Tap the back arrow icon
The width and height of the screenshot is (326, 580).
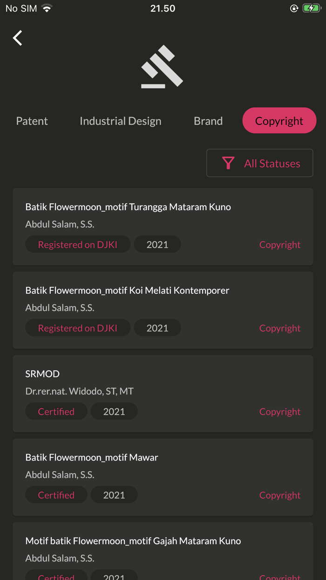(18, 38)
